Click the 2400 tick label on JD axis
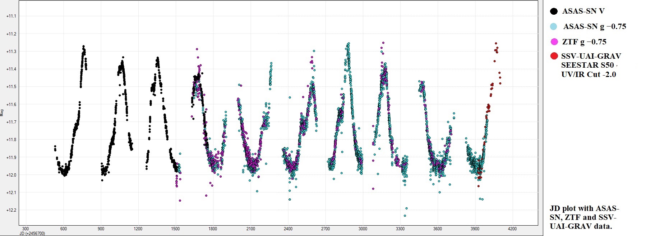The height and width of the screenshot is (236, 646). [288, 229]
